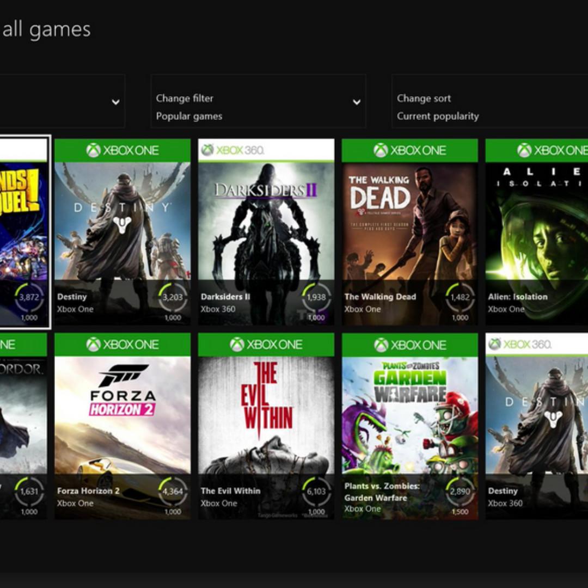Viewport: 588px width, 588px height.
Task: Click 'Xbox 360' label under Darksiders II
Action: coord(218,309)
